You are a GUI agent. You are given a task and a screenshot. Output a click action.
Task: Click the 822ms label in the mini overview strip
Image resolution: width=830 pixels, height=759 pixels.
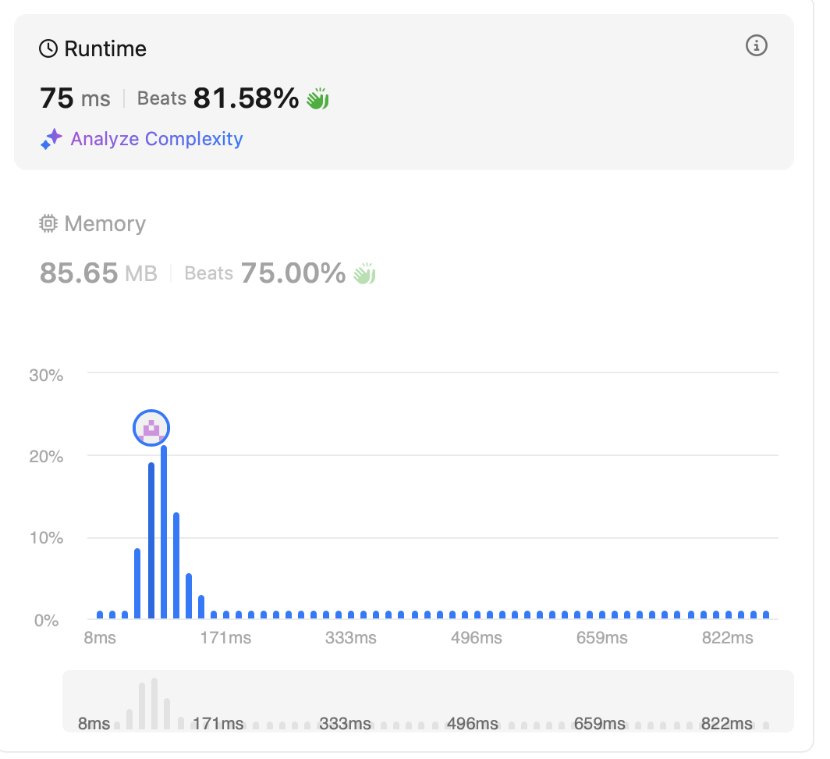(726, 724)
